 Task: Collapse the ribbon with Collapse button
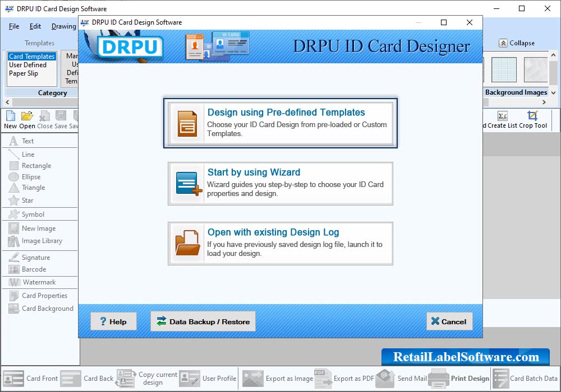[x=517, y=43]
